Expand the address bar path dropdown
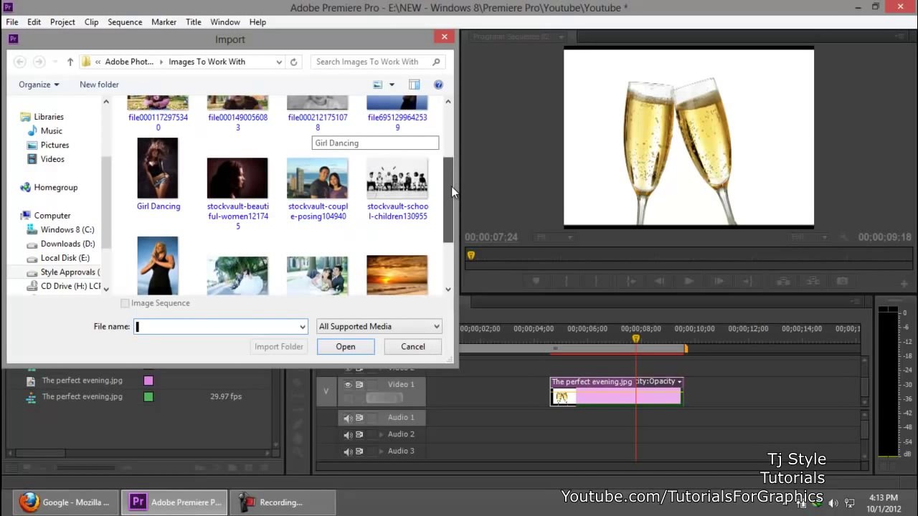Viewport: 918px width, 516px height. click(x=279, y=62)
